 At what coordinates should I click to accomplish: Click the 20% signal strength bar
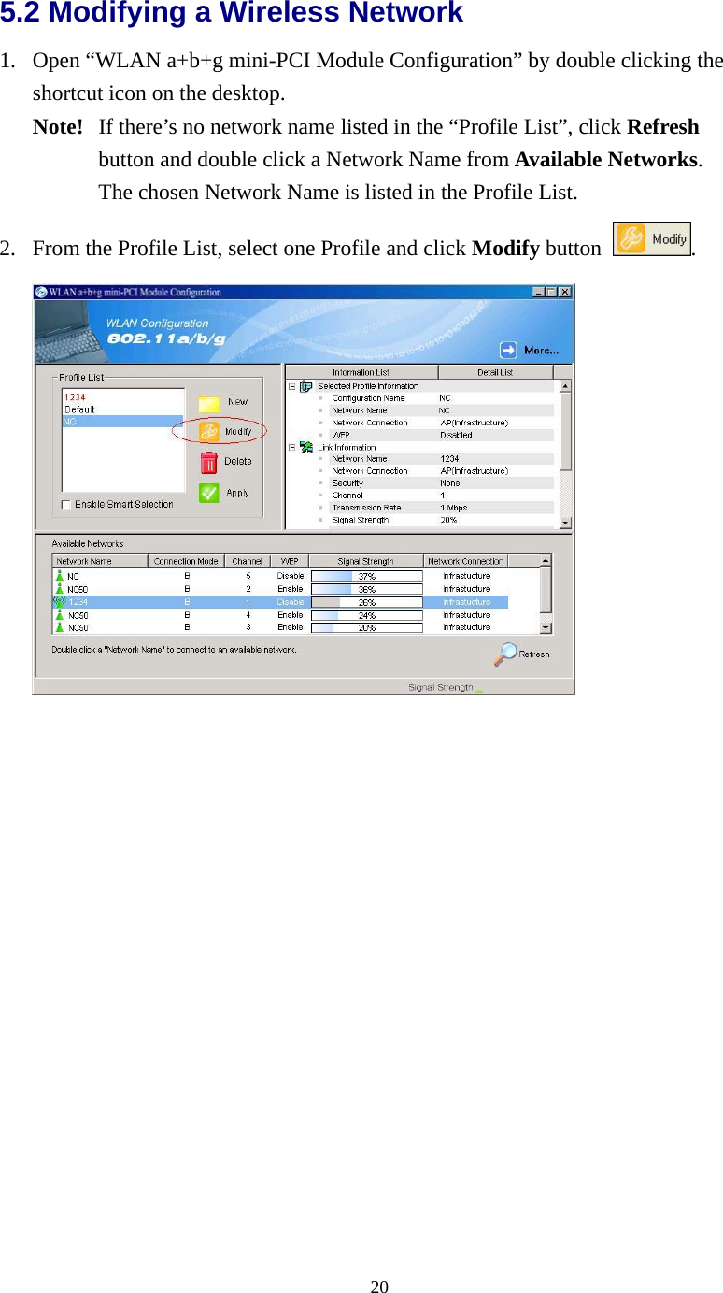(x=366, y=628)
